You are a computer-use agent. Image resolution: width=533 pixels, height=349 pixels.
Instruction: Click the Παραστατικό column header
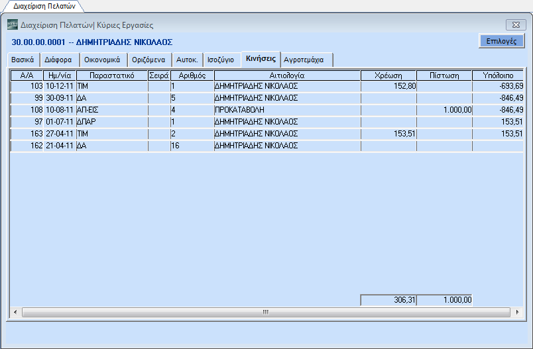tap(112, 75)
